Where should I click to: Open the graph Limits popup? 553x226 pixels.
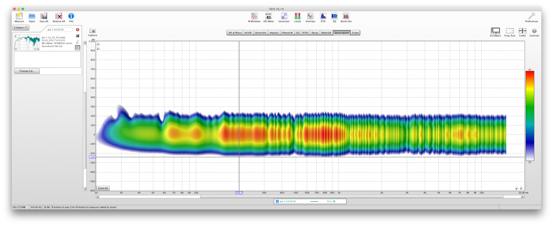click(522, 31)
